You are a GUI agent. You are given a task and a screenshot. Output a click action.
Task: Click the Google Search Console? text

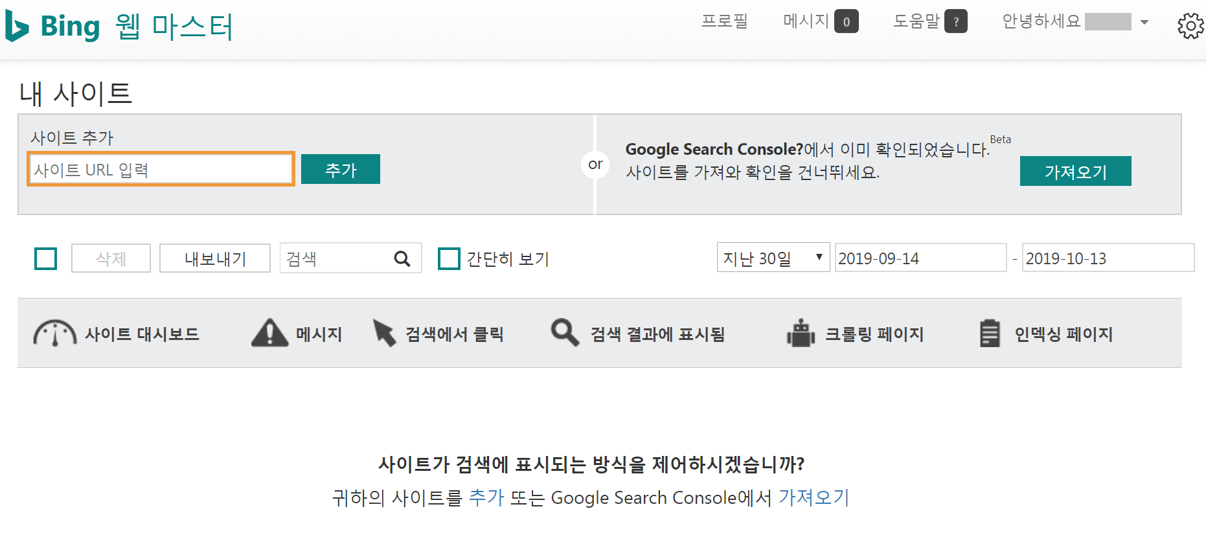[x=714, y=149]
